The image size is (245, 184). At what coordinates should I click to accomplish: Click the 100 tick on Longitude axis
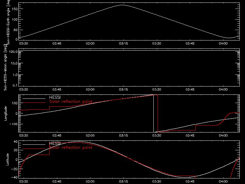click(14, 103)
